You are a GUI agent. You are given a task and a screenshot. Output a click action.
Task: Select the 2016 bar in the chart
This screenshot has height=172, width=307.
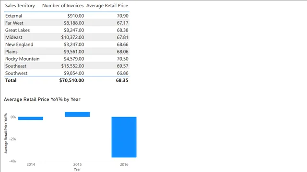pos(124,137)
